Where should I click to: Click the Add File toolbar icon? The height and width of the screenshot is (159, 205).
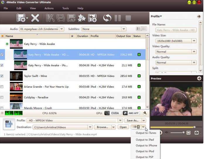coord(21,18)
